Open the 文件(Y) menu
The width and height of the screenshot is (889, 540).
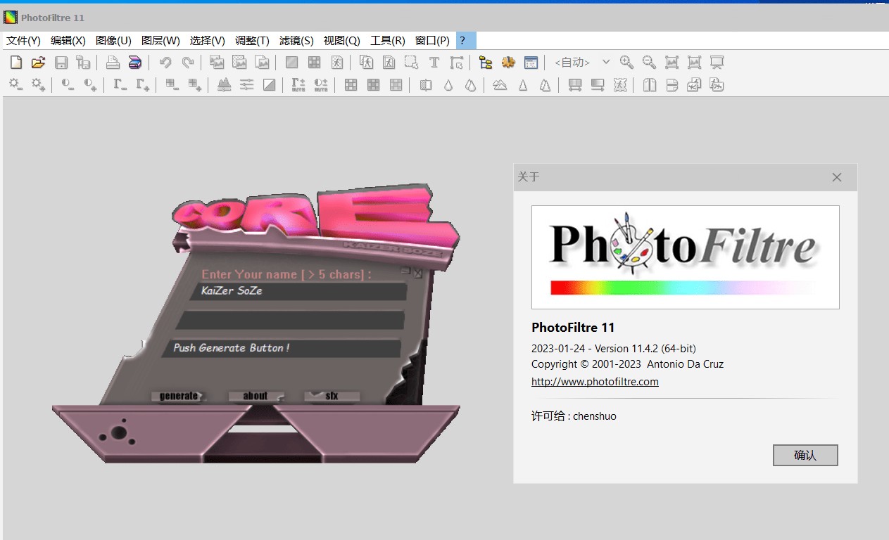pyautogui.click(x=23, y=41)
